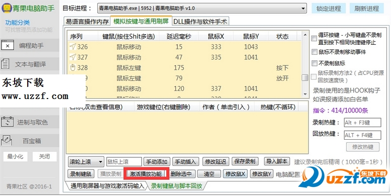The height and width of the screenshot is (196, 391).
Task: Open 文本与翻译 document icon
Action: tap(5, 64)
